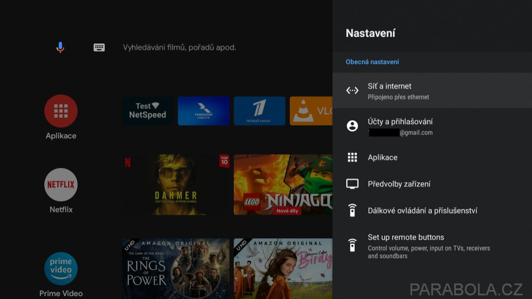
Task: Click the TV icon beside Předvolby zařízení
Action: [352, 184]
